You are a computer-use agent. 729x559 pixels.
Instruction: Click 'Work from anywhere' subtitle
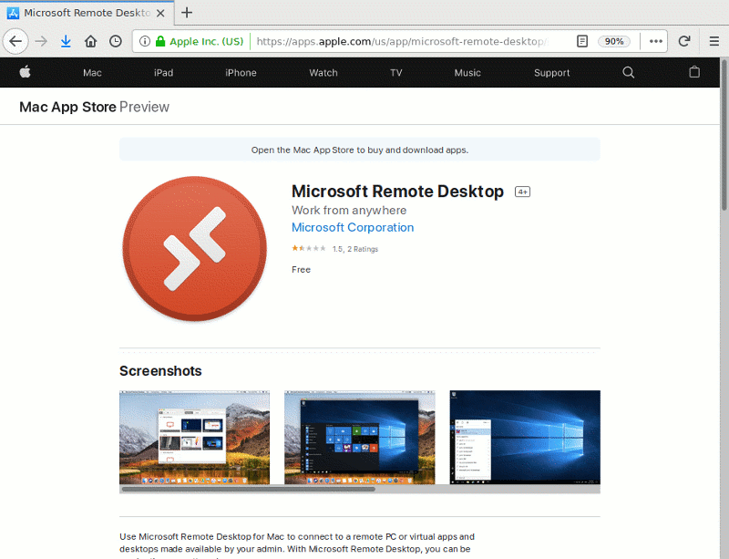(349, 211)
